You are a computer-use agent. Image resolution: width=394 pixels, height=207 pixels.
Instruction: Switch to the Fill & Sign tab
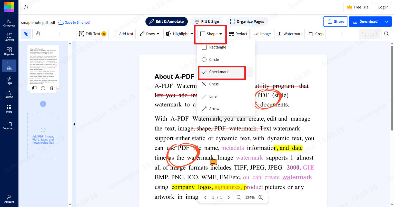207,22
